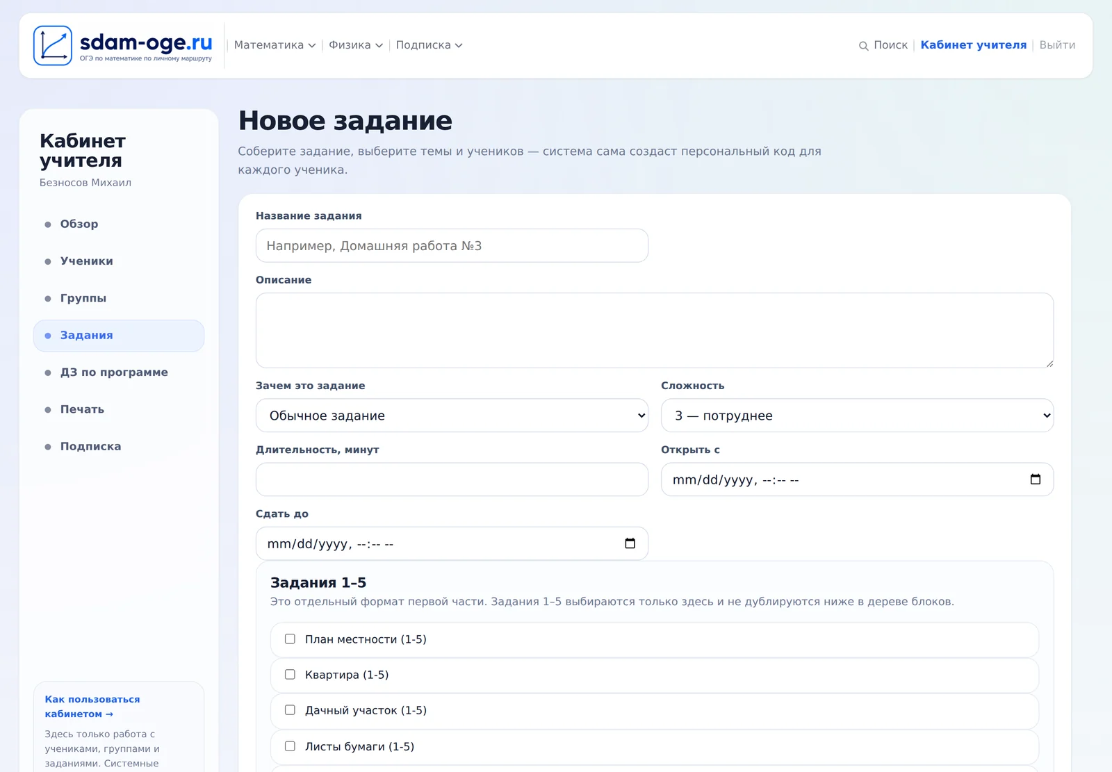Open calendar picker in Открыть с field
Screen dimensions: 1112x772
click(x=1035, y=479)
